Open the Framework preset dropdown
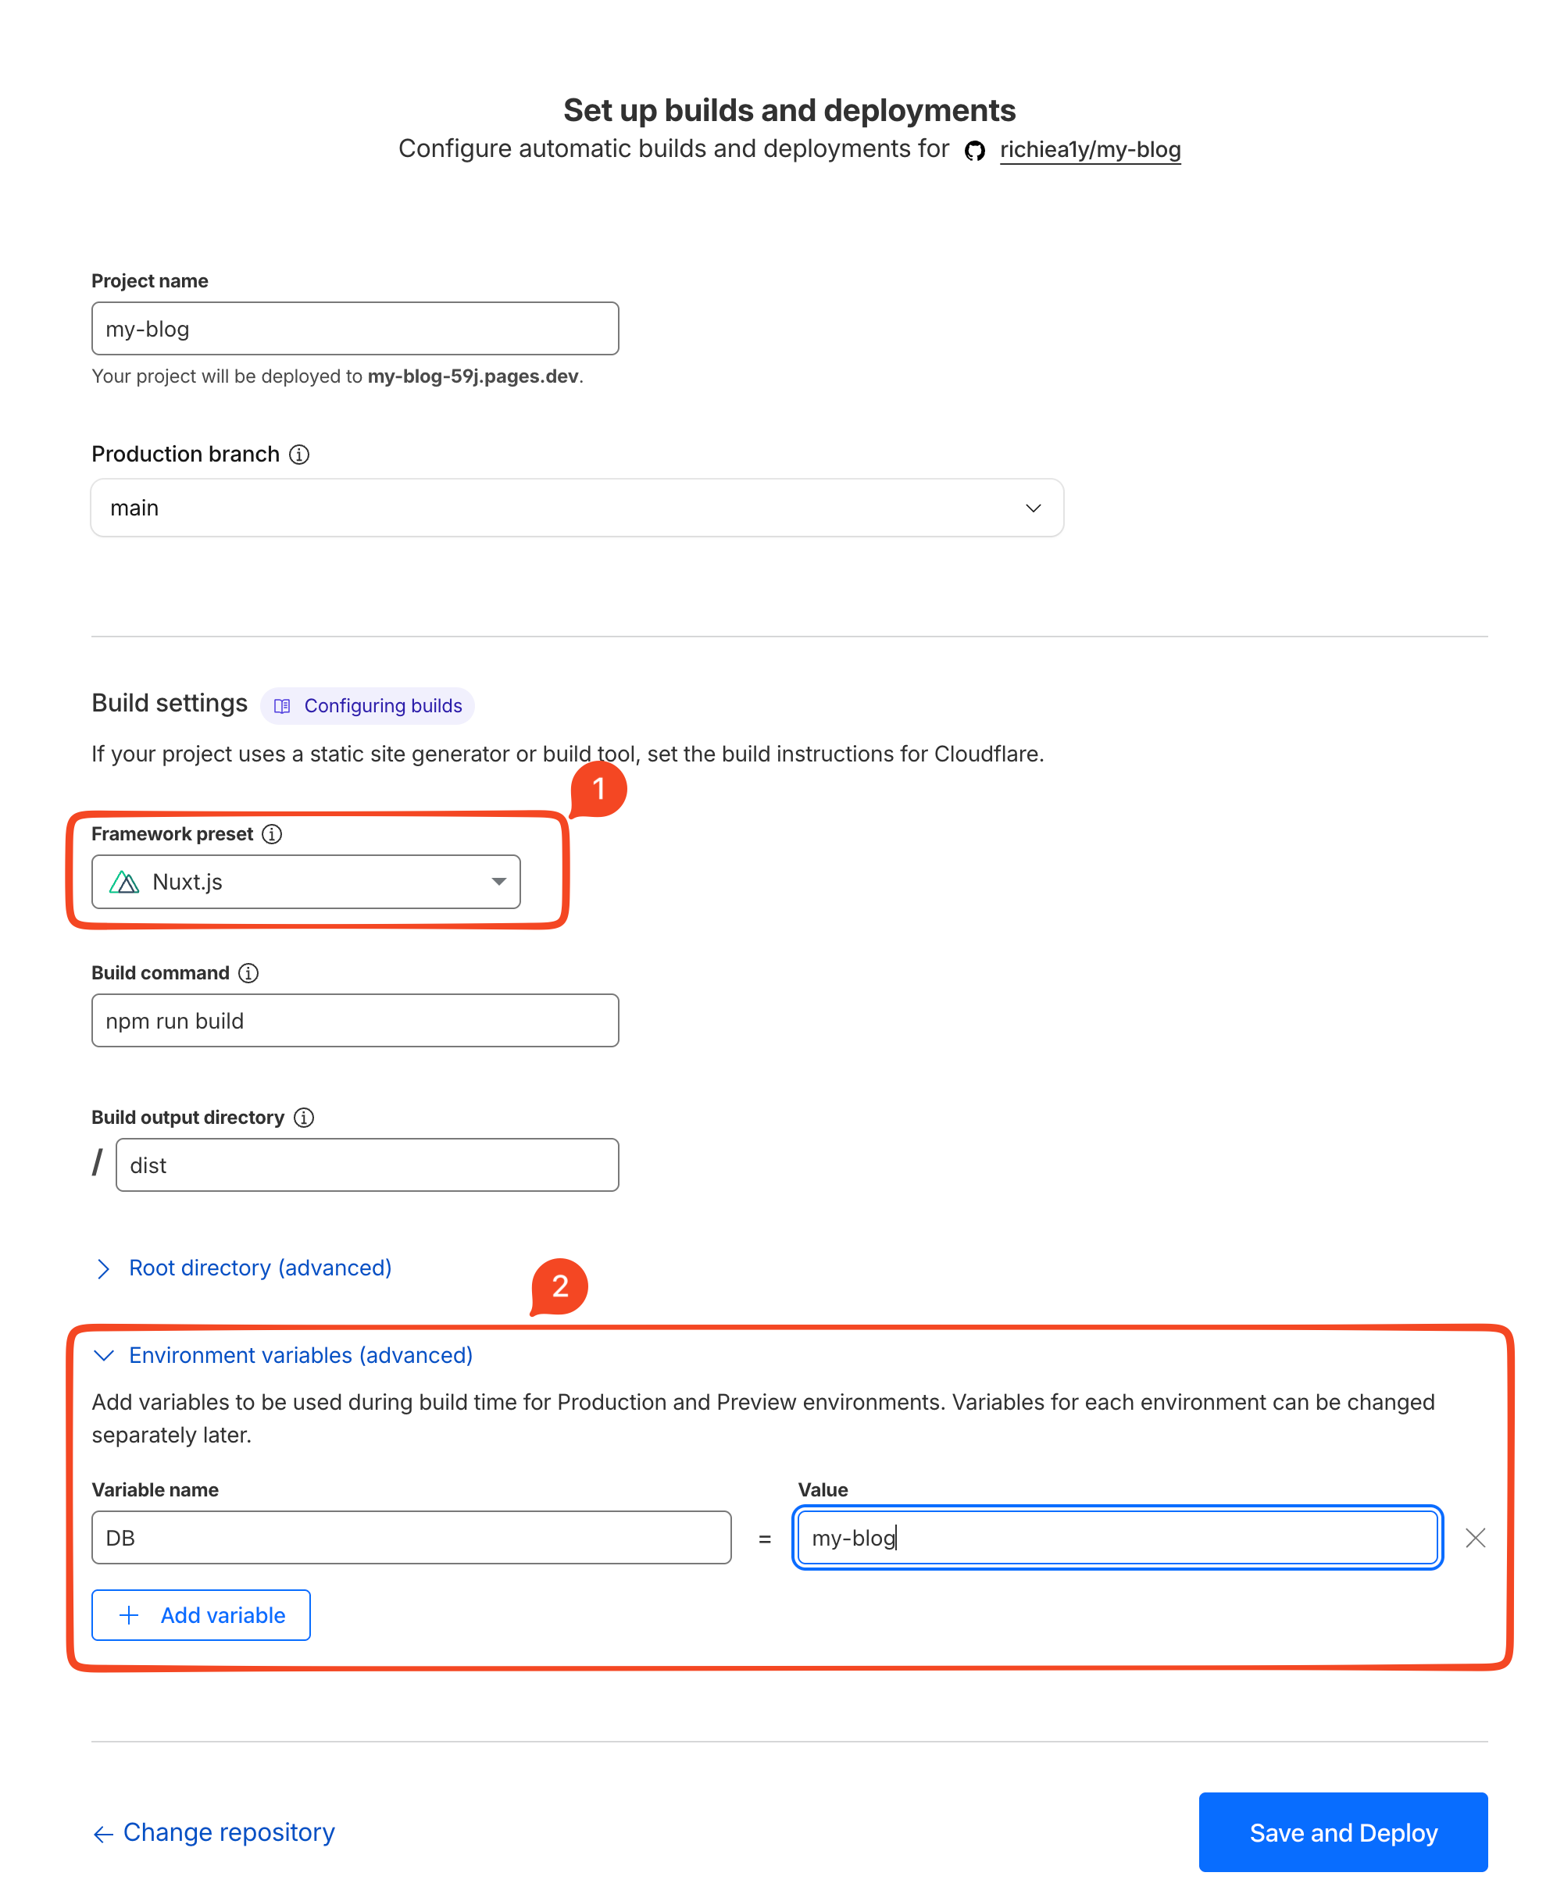Screen dimensions: 1564x1901 [x=306, y=883]
